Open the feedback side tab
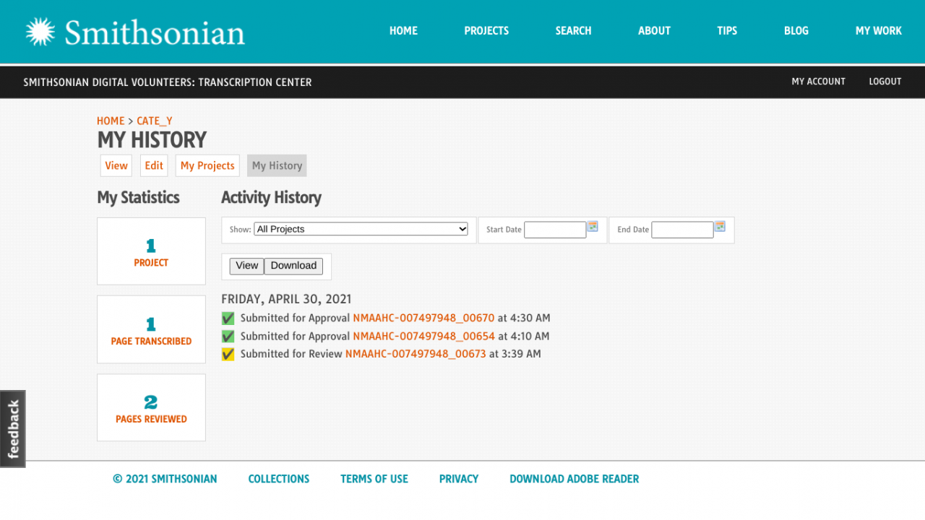Viewport: 925px width, 520px height. coord(13,429)
